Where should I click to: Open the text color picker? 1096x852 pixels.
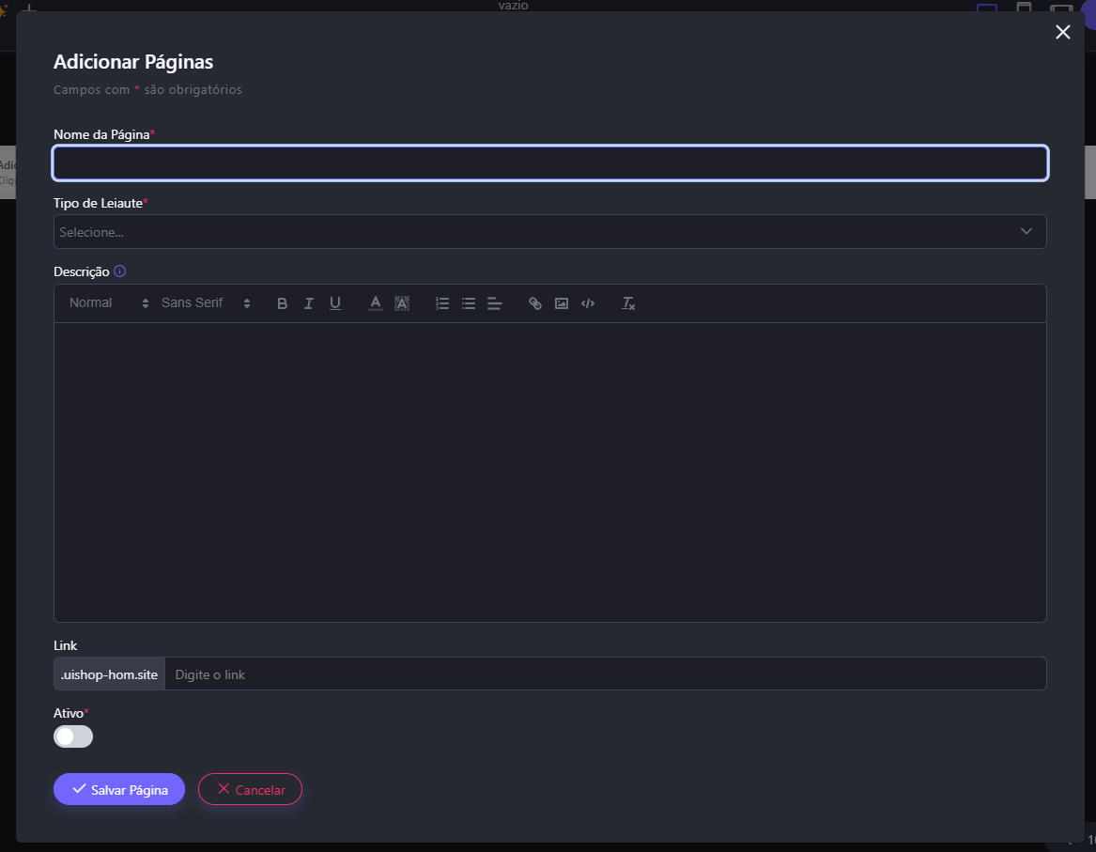click(x=376, y=303)
